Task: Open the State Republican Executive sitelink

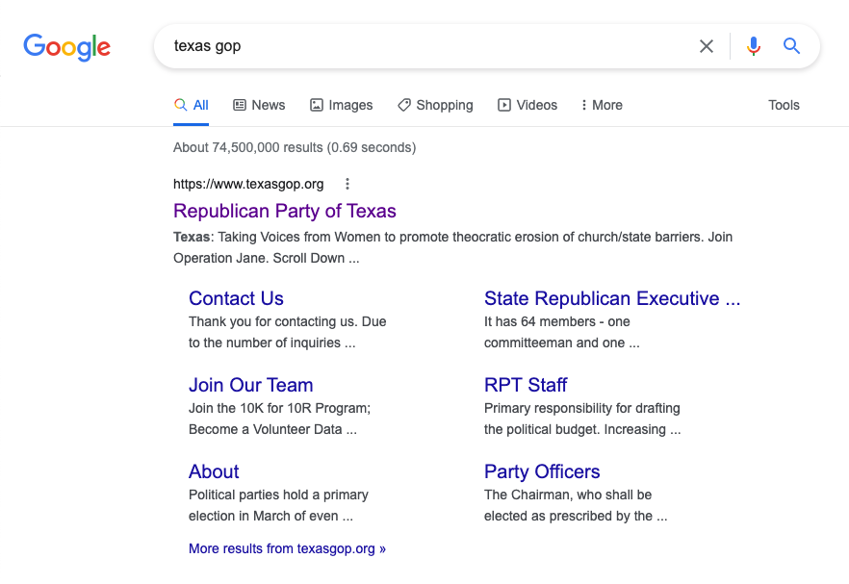Action: [x=612, y=298]
